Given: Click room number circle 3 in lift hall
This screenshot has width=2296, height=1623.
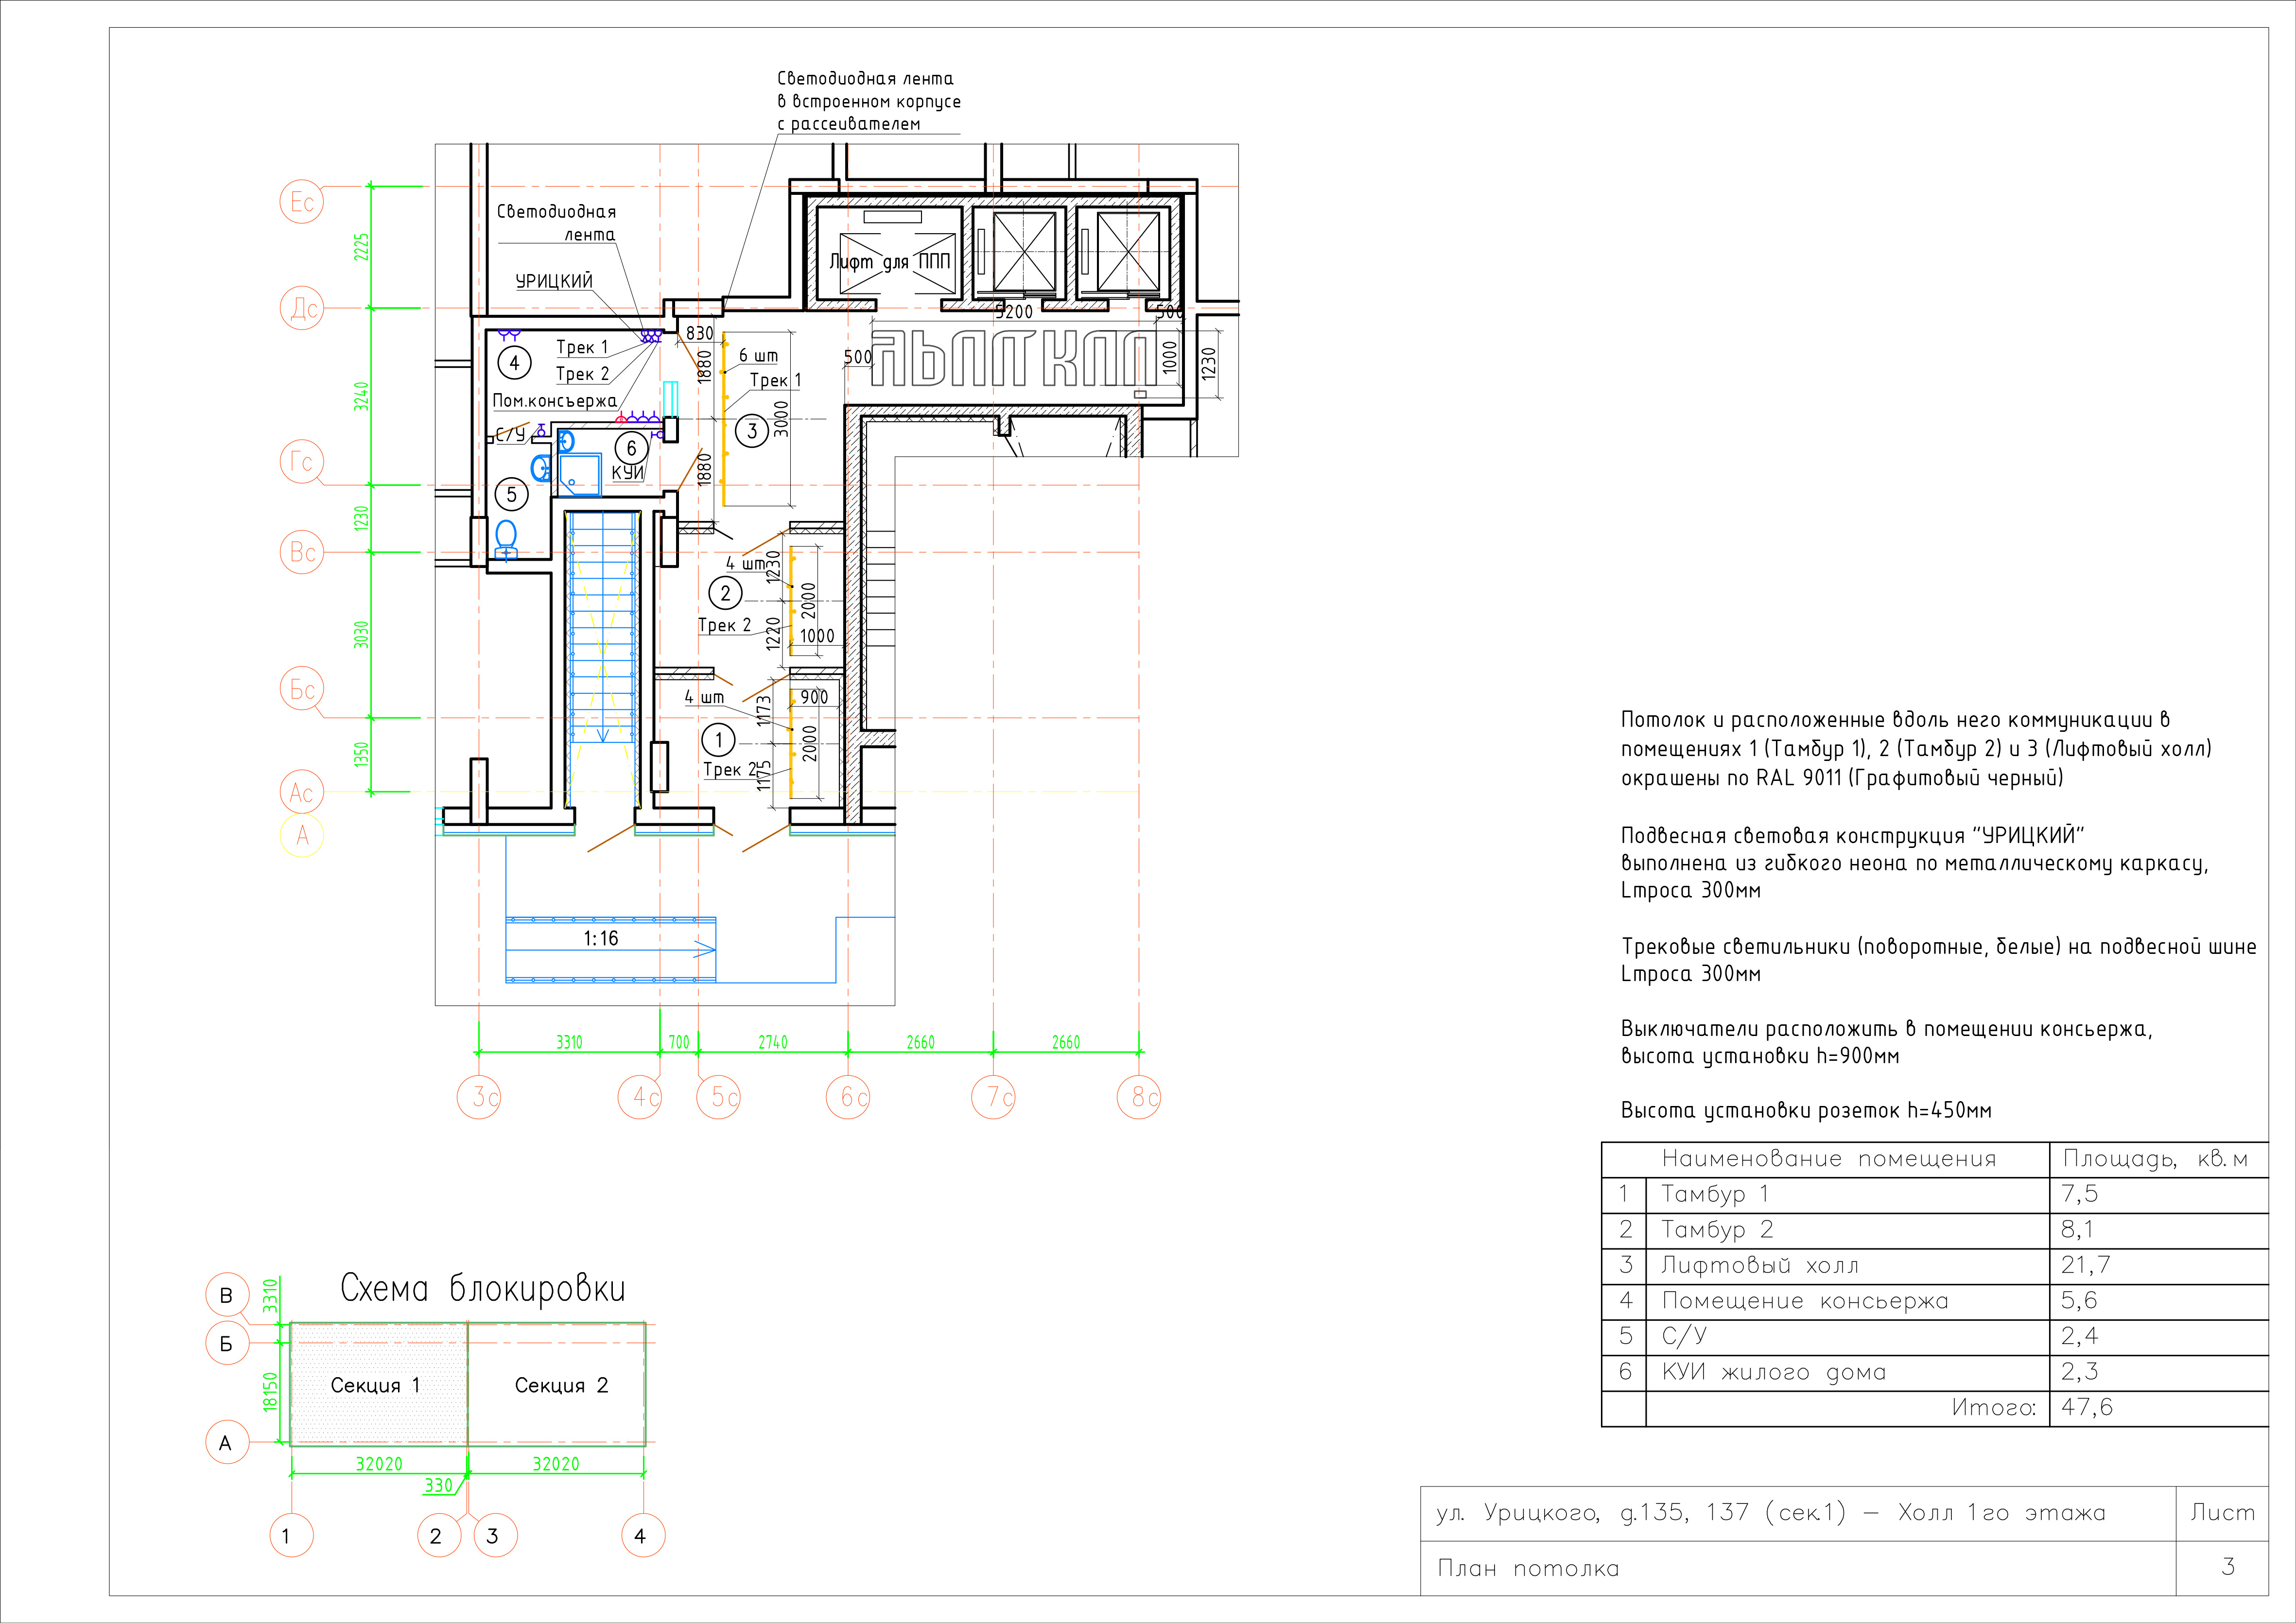Looking at the screenshot, I should pyautogui.click(x=752, y=431).
